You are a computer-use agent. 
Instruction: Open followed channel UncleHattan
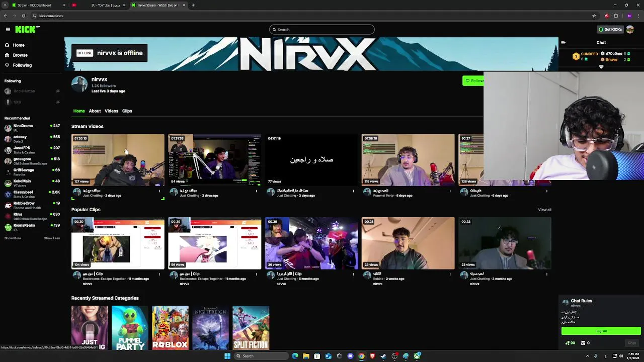tap(32, 91)
